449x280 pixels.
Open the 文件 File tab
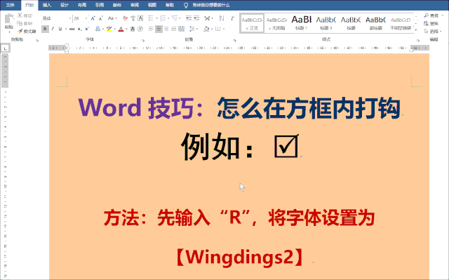coord(11,5)
